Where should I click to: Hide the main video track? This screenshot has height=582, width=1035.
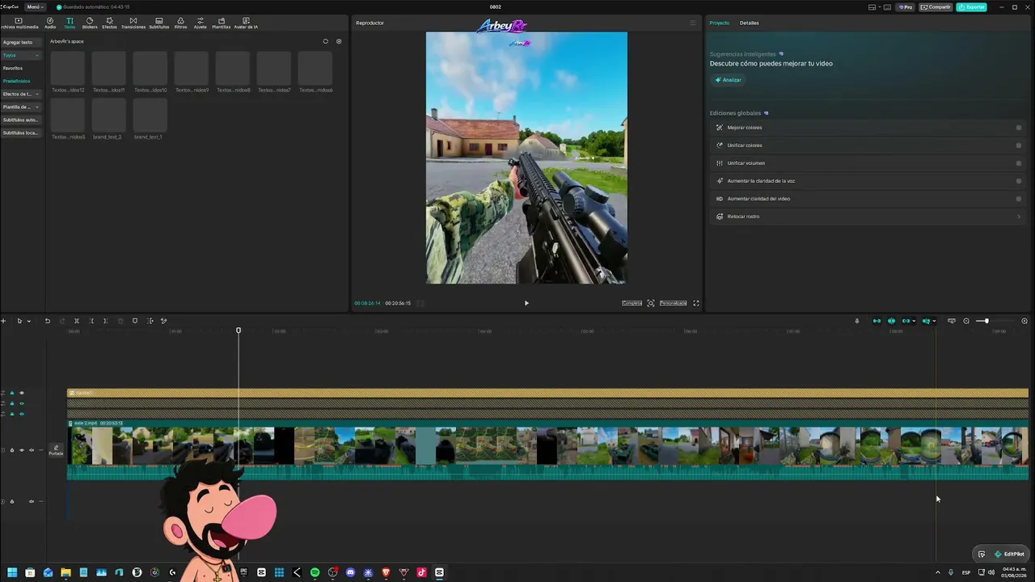[x=22, y=450]
